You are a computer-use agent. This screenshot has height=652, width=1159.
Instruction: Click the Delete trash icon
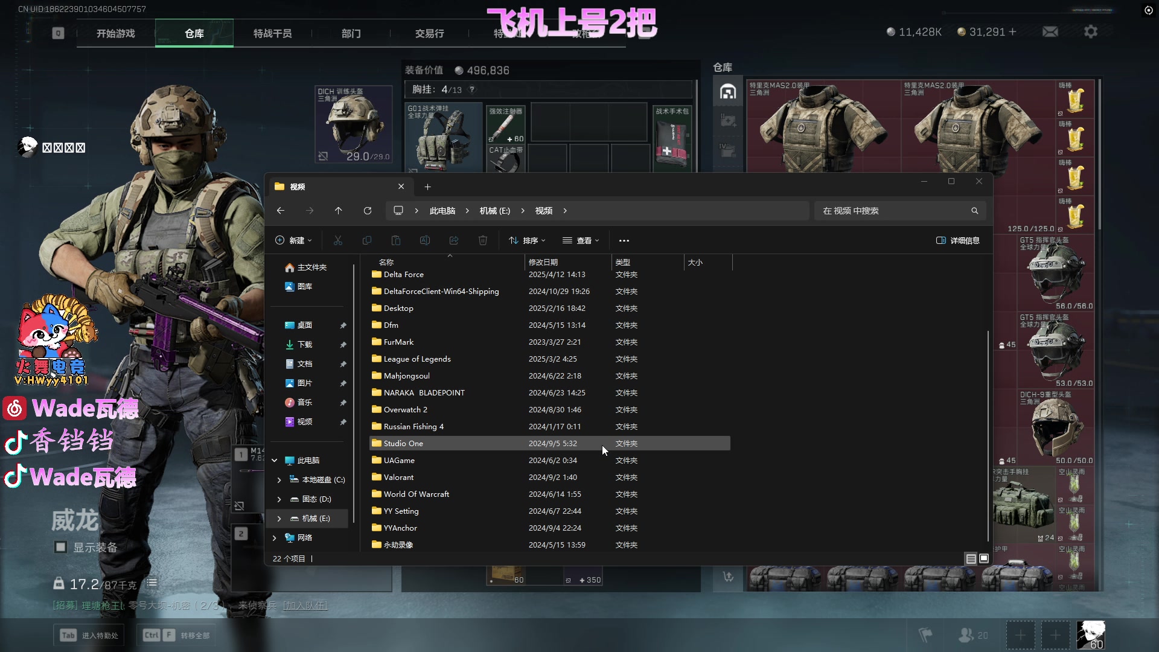(x=483, y=240)
